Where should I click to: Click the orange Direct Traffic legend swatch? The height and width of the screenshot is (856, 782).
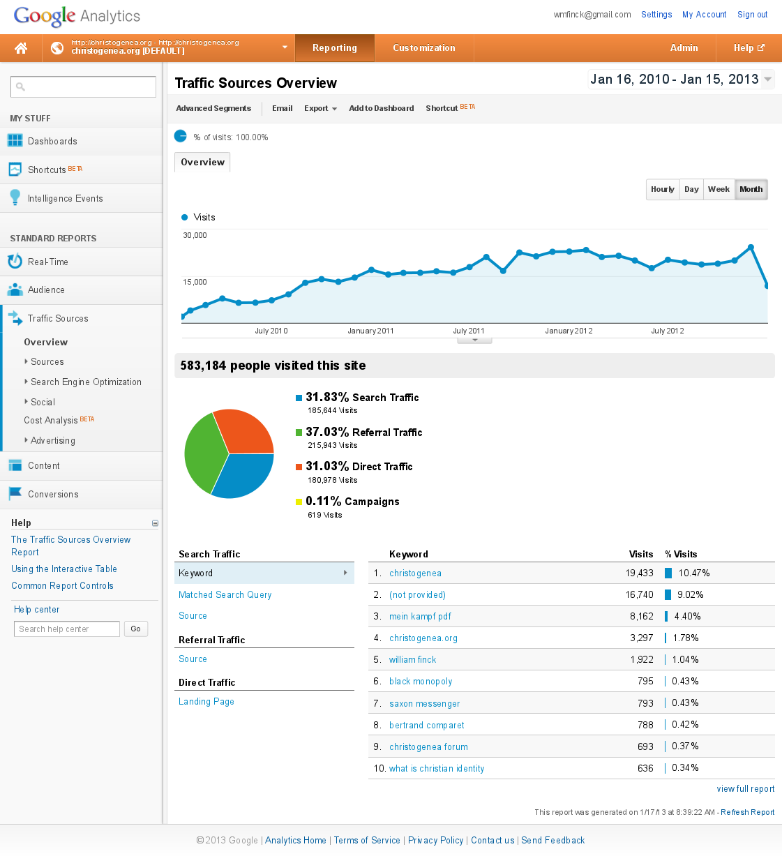point(299,467)
